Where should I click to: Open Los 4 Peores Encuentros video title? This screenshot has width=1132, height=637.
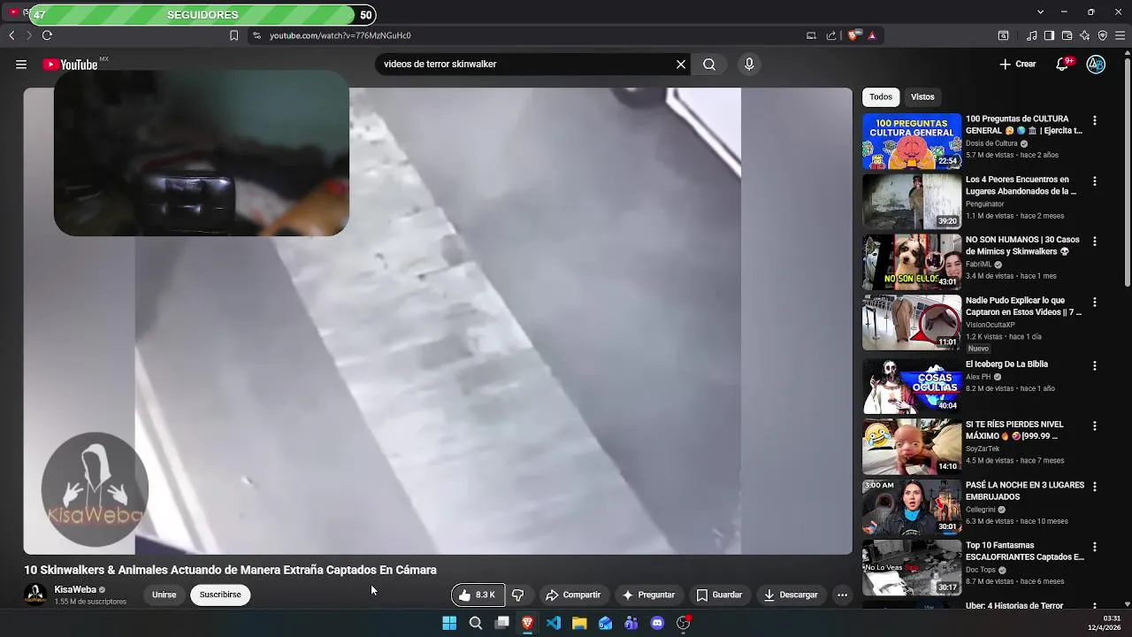point(1021,185)
